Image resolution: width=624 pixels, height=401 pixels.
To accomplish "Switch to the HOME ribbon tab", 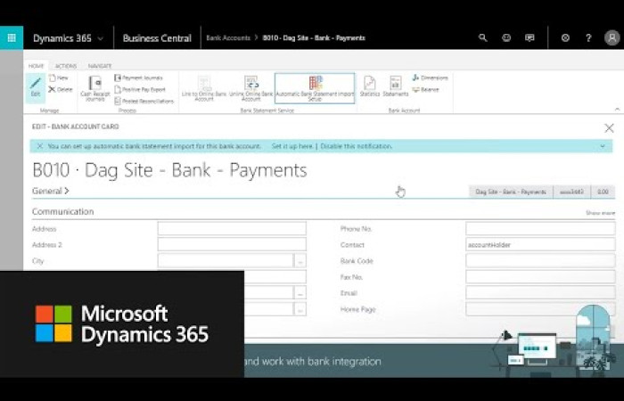I will tap(36, 66).
